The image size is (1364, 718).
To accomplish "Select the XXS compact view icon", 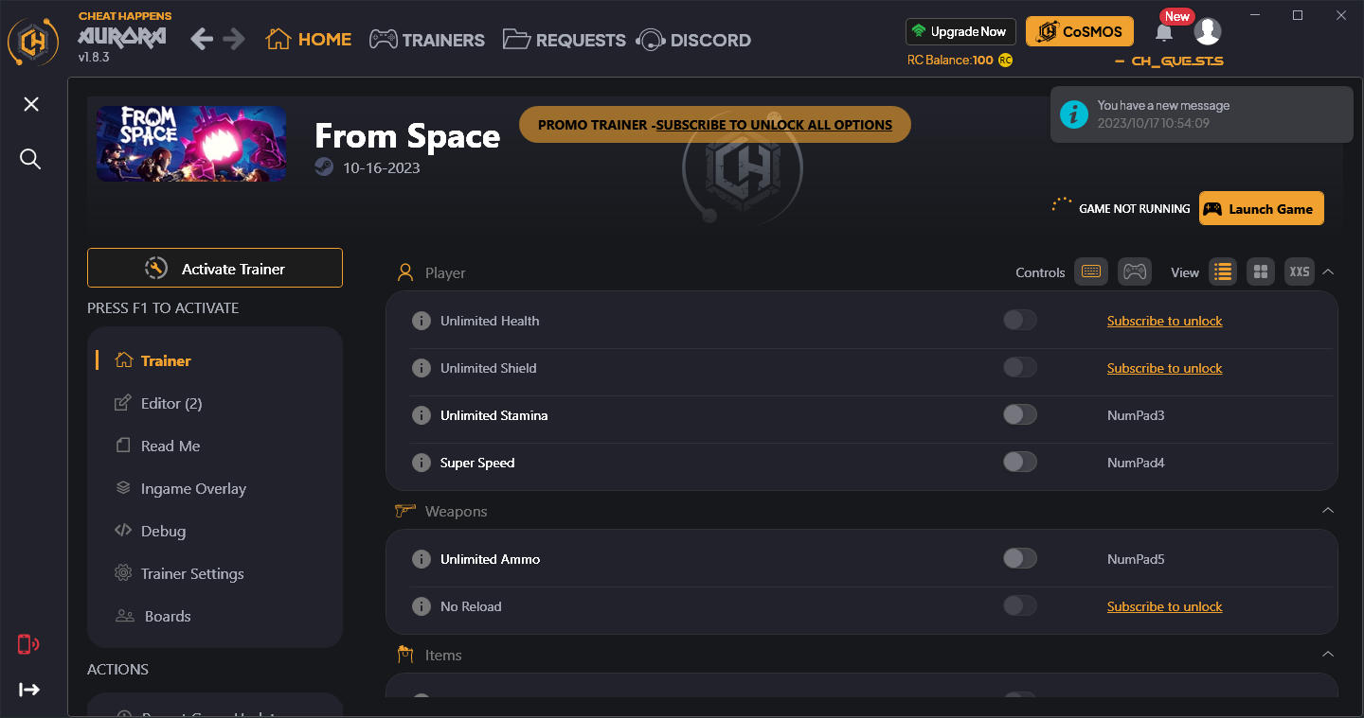I will 1300,271.
